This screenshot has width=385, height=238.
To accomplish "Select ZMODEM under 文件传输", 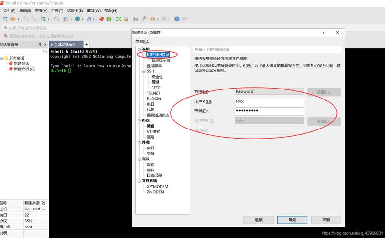I will 155,192.
